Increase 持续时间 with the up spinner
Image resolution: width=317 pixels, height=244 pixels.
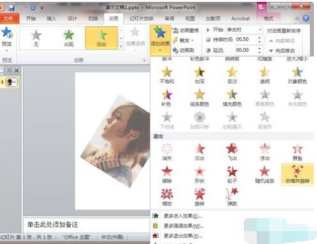260,38
